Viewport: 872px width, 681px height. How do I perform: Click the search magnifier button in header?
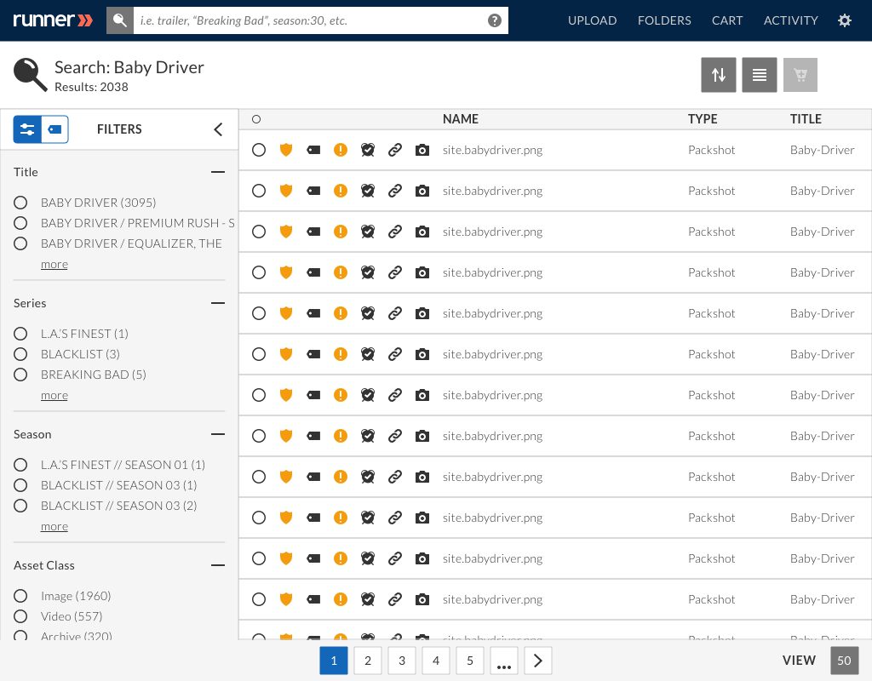pyautogui.click(x=119, y=20)
